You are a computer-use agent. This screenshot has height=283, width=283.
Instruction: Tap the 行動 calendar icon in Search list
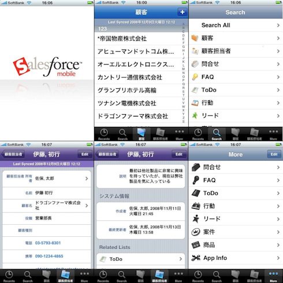[195, 103]
